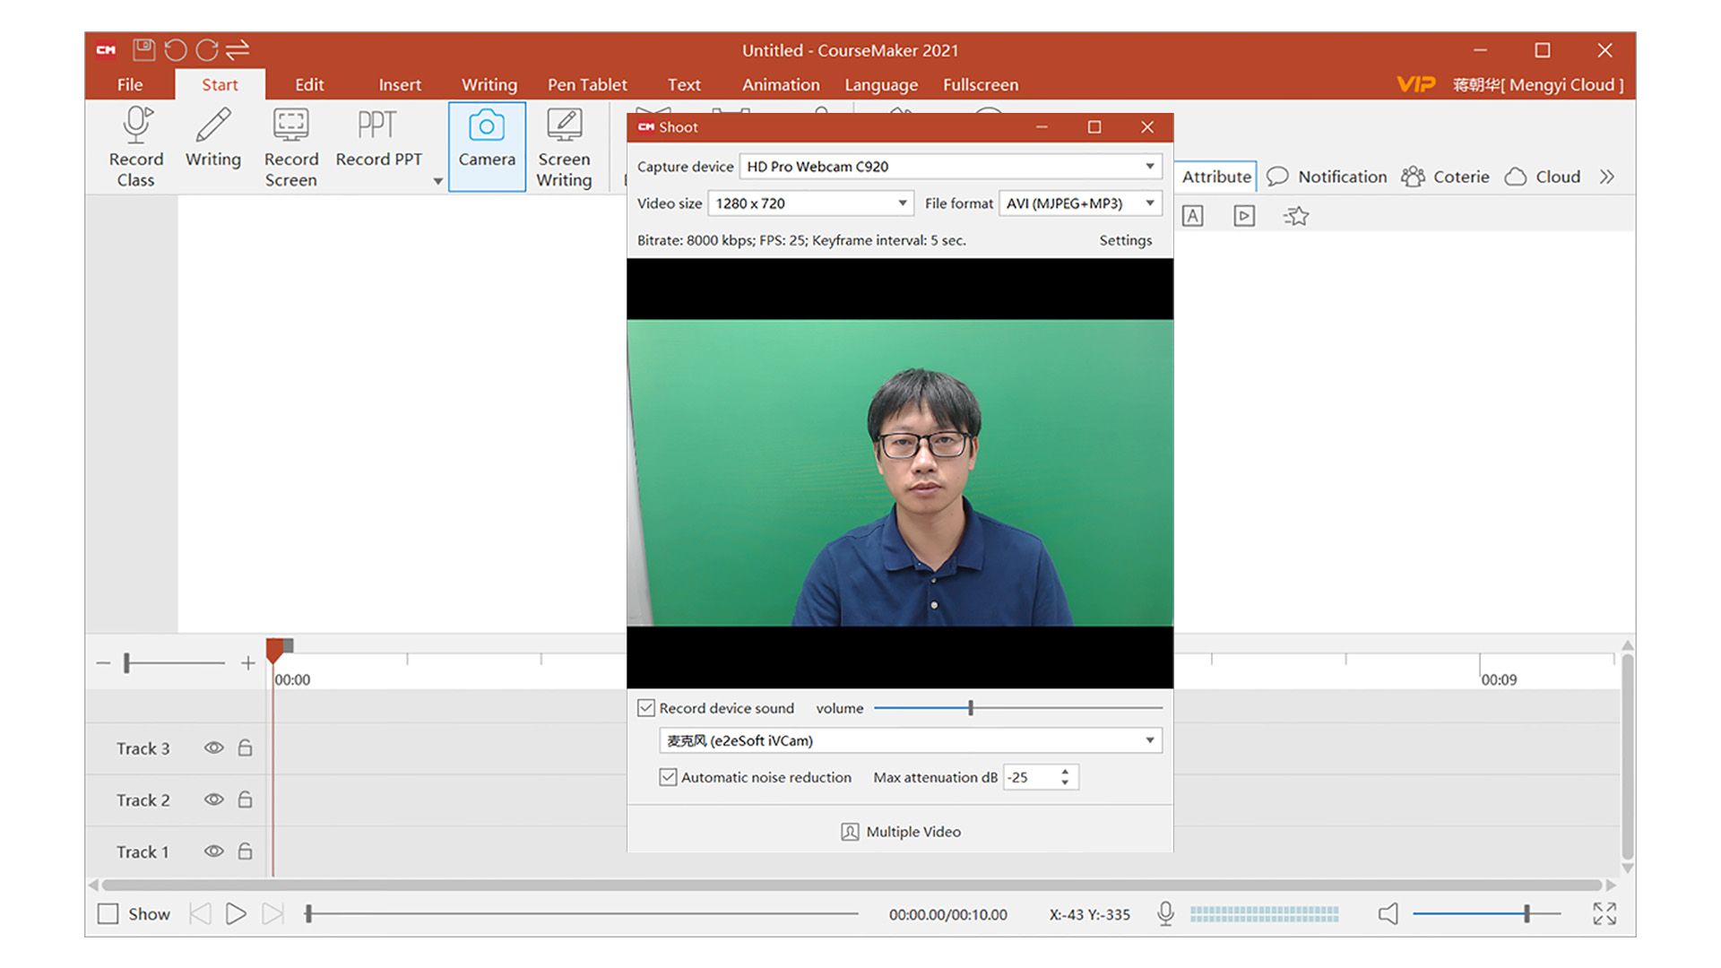Switch to the Edit tab
Image resolution: width=1721 pixels, height=968 pixels.
(x=309, y=84)
